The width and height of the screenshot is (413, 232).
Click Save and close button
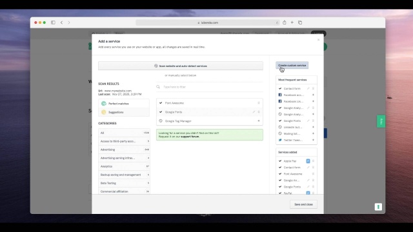pyautogui.click(x=303, y=204)
